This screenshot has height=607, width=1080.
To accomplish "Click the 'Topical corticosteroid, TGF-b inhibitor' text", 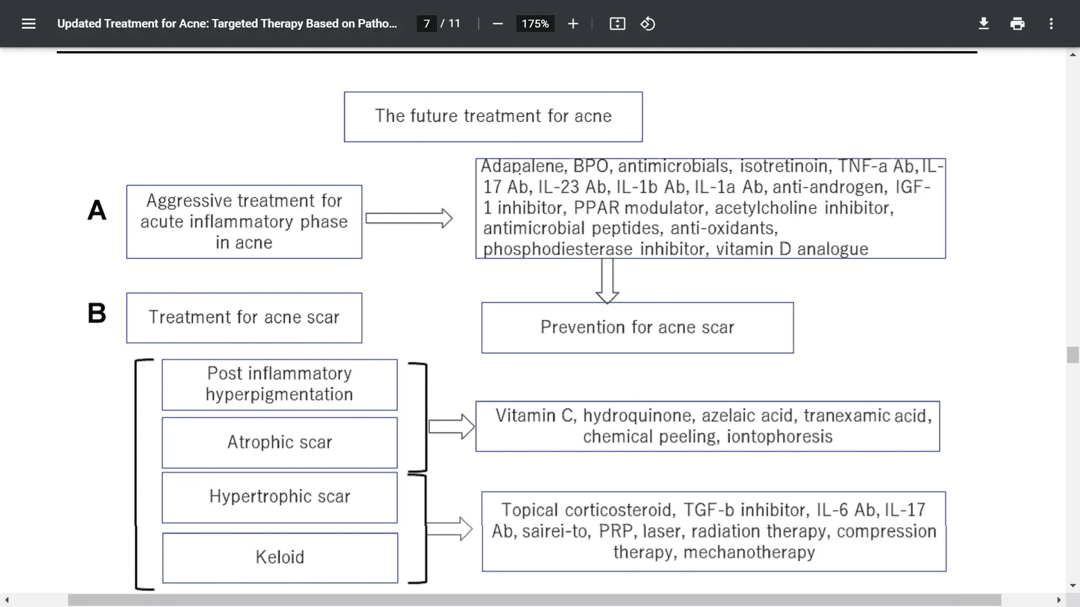I will pos(714,531).
